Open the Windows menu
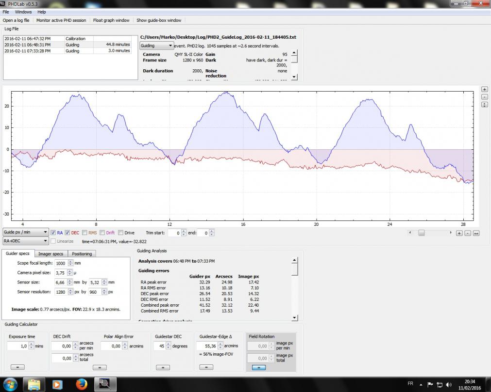This screenshot has width=491, height=392. [x=23, y=12]
